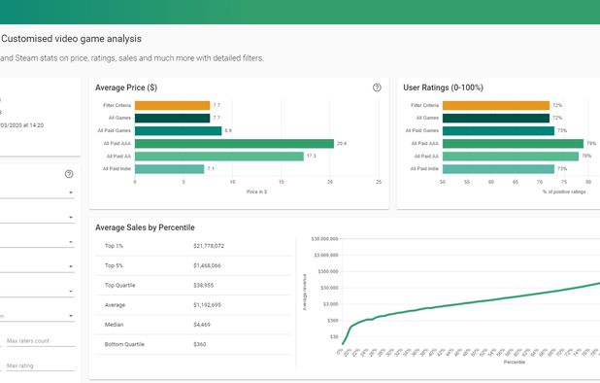Expand the third filter dropdown arrow
This screenshot has height=383, width=600.
71,242
